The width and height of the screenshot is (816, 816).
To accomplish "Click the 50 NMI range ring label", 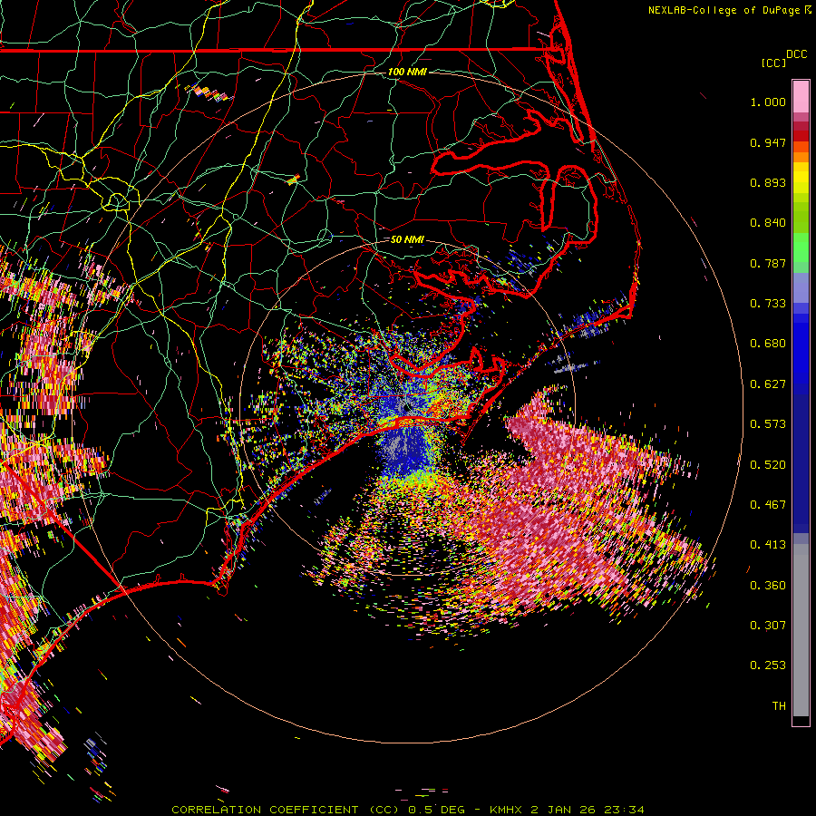I will (x=407, y=239).
